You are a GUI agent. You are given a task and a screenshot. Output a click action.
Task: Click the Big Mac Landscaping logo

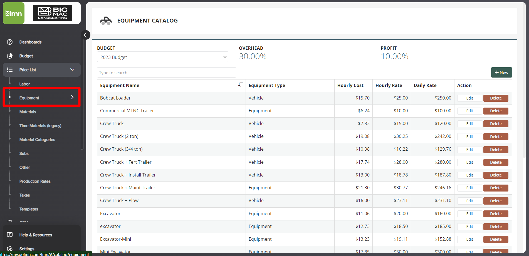tap(53, 13)
